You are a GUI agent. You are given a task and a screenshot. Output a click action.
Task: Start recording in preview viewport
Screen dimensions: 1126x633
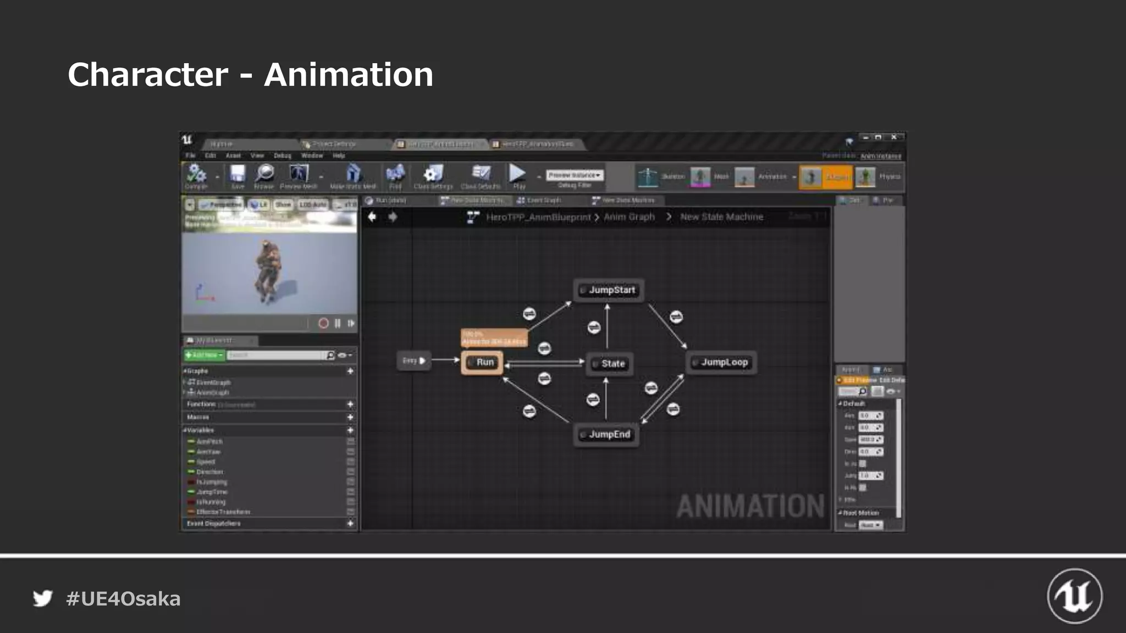click(x=323, y=323)
